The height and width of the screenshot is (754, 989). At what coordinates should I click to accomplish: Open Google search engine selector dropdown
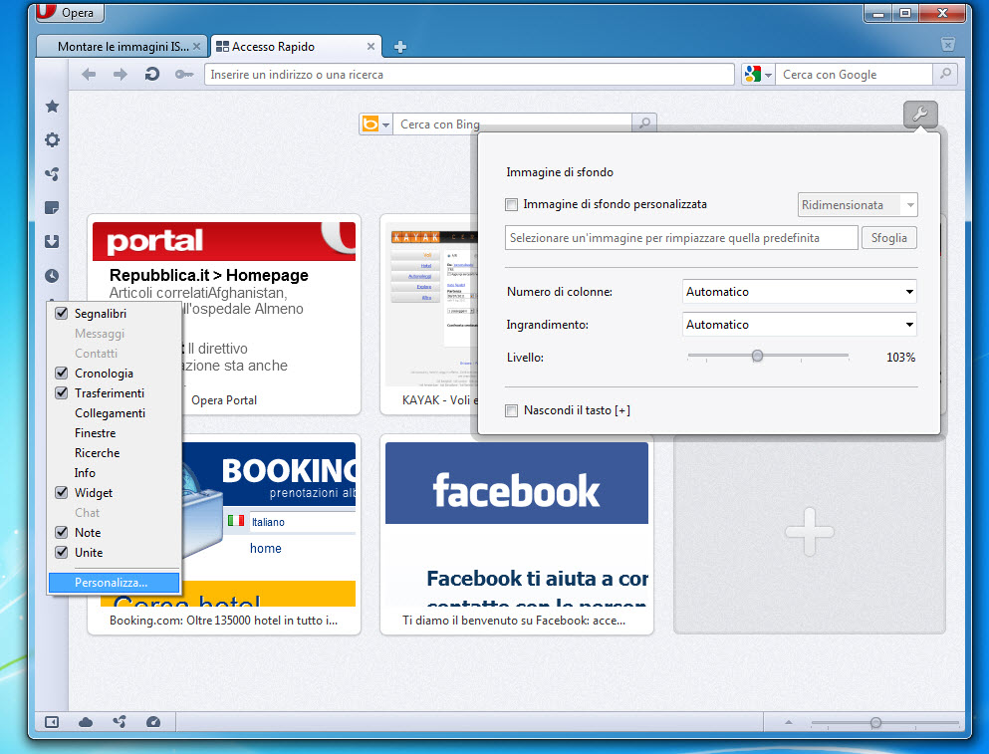pyautogui.click(x=758, y=75)
